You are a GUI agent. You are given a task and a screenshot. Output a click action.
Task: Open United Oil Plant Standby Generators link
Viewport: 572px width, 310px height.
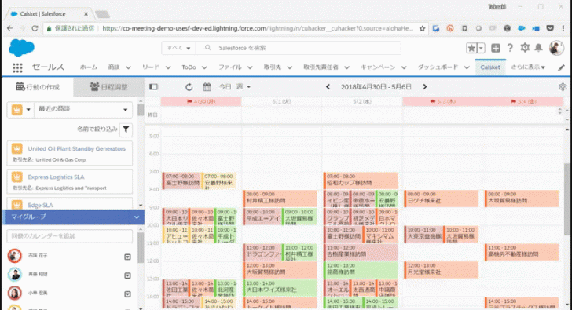pos(77,148)
